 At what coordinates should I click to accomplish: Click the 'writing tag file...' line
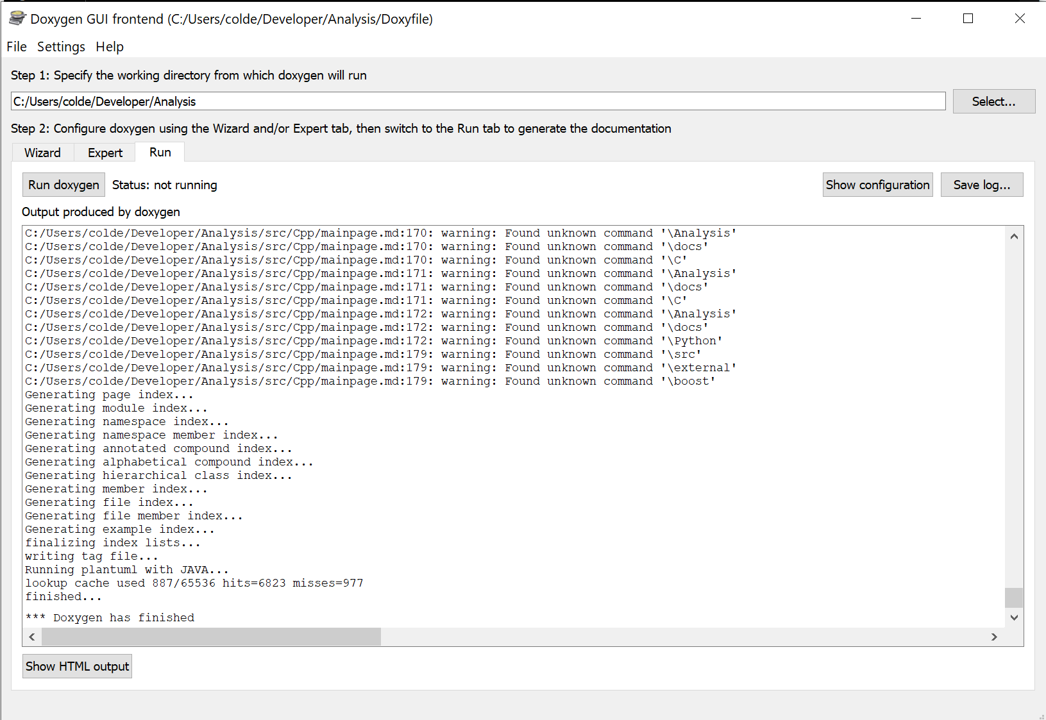point(92,556)
